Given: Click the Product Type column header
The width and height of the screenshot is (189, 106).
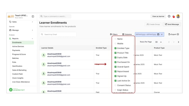Looking at the screenshot, I should [x=159, y=48].
